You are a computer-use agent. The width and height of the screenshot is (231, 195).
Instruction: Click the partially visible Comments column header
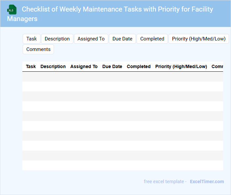217,66
